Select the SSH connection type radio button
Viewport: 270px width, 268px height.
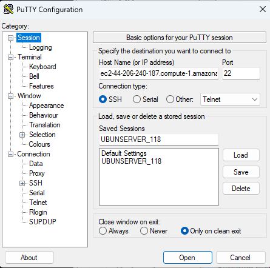pyautogui.click(x=103, y=99)
